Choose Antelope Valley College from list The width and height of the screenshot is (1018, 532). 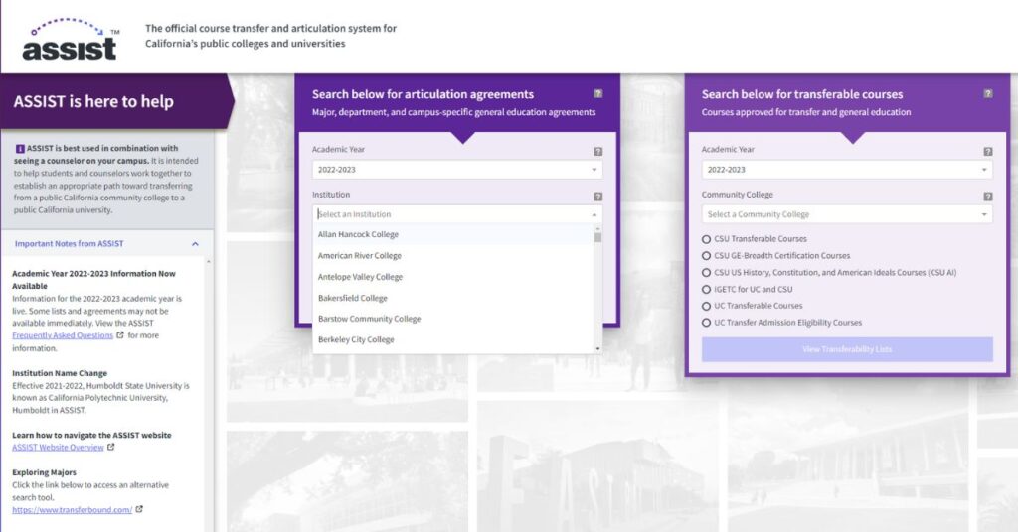point(453,277)
